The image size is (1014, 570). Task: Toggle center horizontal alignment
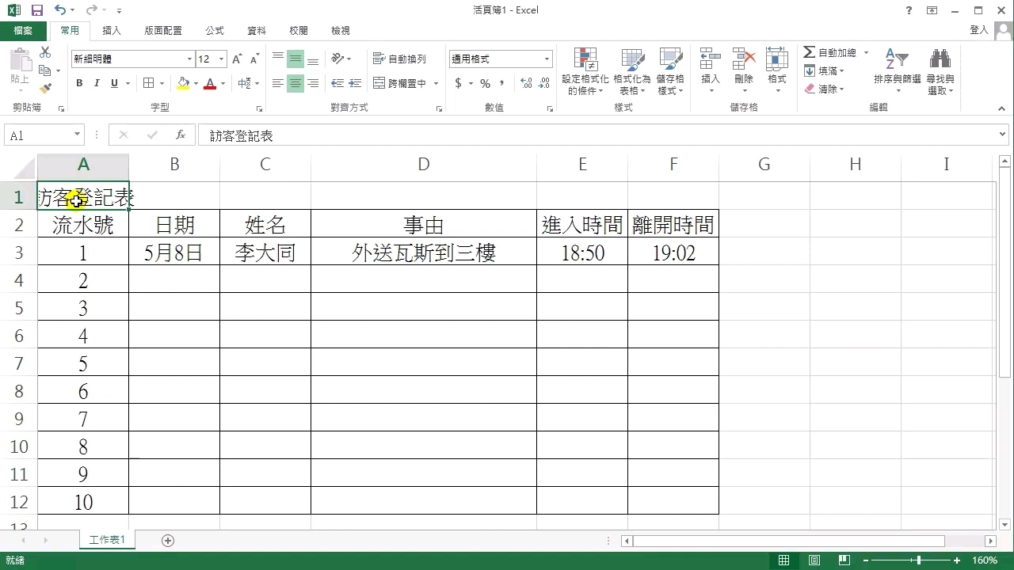295,83
